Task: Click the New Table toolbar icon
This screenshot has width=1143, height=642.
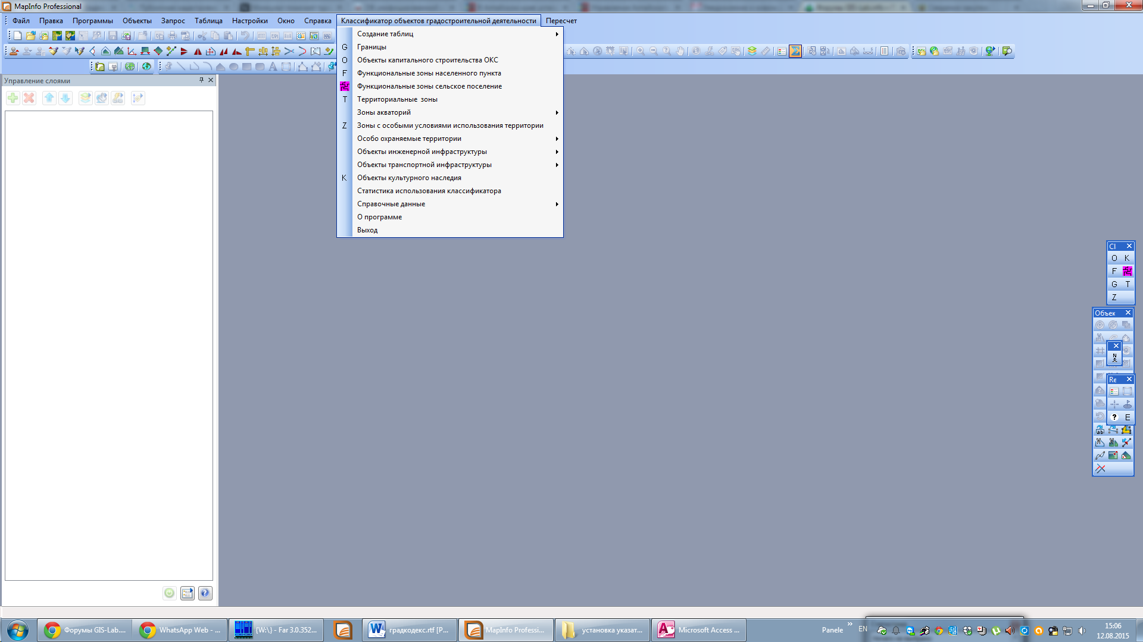Action: coord(18,36)
